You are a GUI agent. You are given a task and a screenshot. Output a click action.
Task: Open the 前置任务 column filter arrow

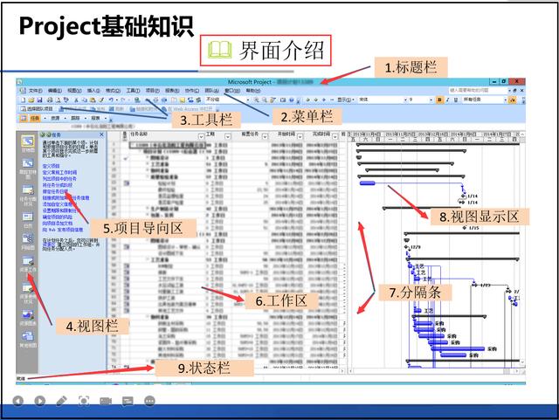265,136
